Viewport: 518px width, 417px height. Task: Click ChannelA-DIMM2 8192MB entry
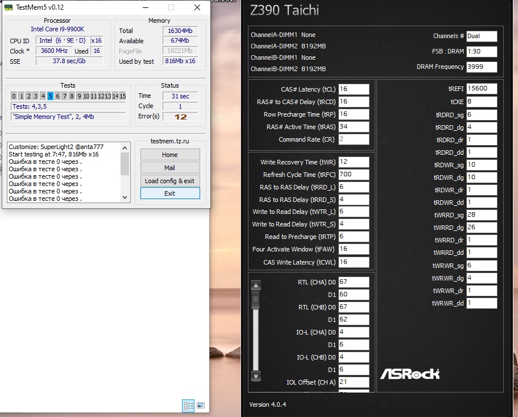click(288, 46)
